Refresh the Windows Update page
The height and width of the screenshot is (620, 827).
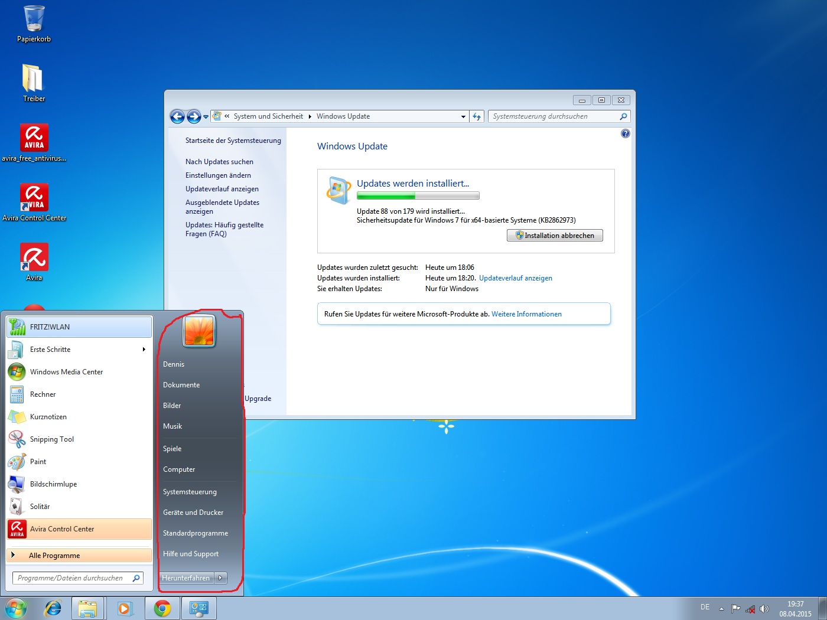(477, 117)
